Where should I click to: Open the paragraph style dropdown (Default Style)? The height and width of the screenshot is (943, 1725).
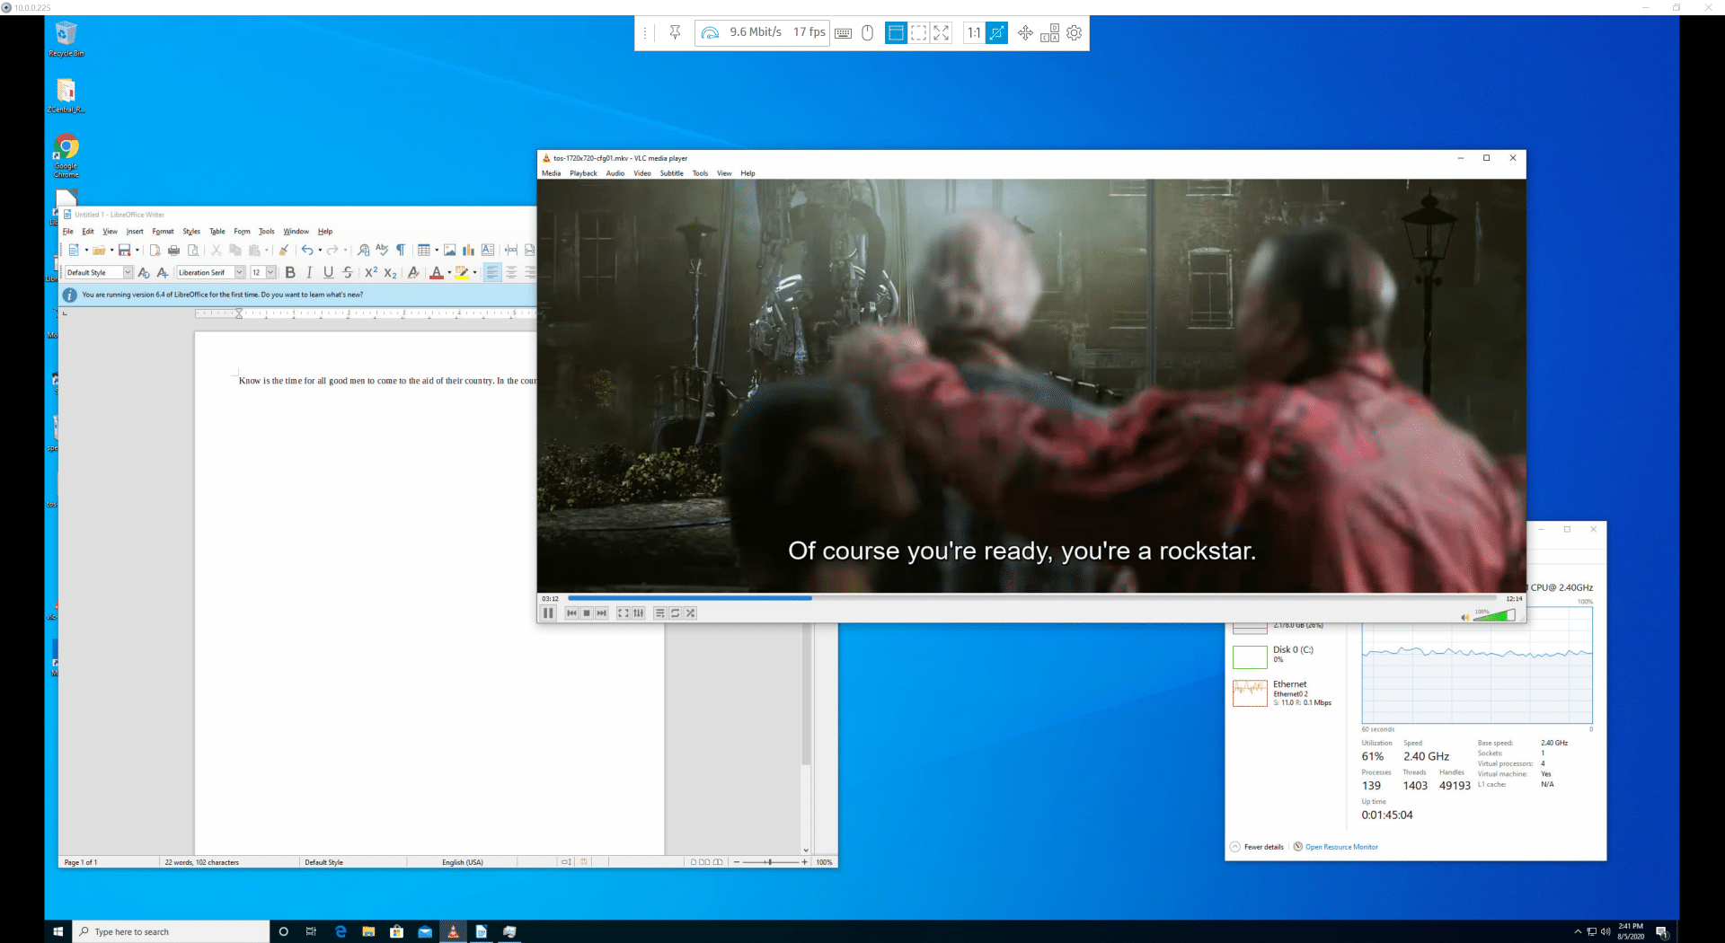[128, 273]
